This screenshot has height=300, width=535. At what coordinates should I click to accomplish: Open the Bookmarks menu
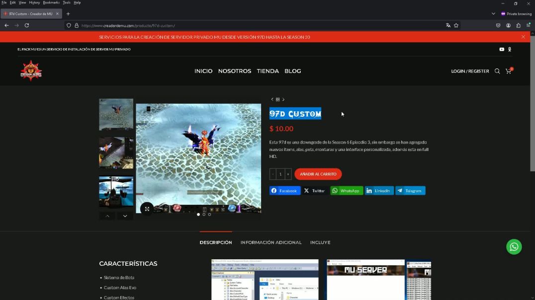click(51, 2)
